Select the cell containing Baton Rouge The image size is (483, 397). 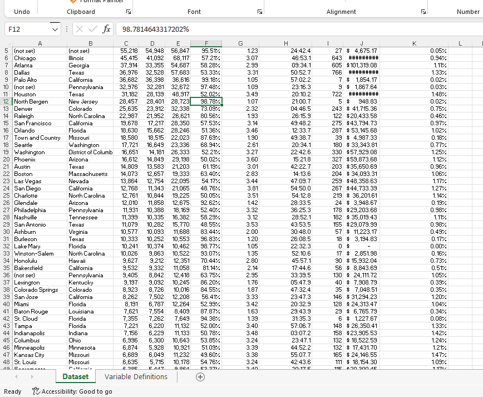point(40,312)
